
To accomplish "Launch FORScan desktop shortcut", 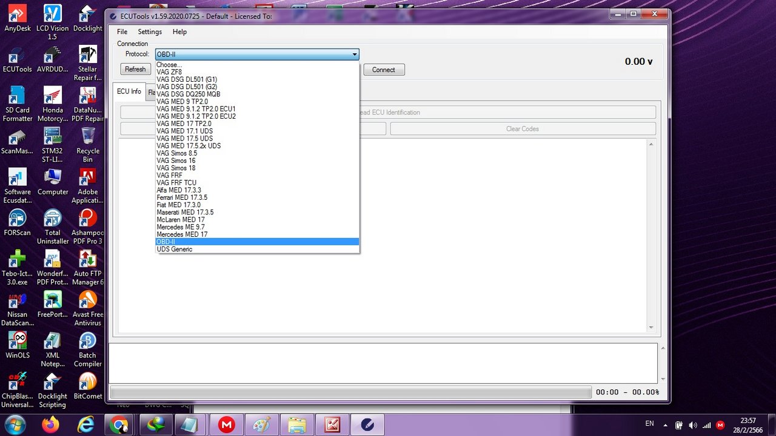I will pos(17,223).
